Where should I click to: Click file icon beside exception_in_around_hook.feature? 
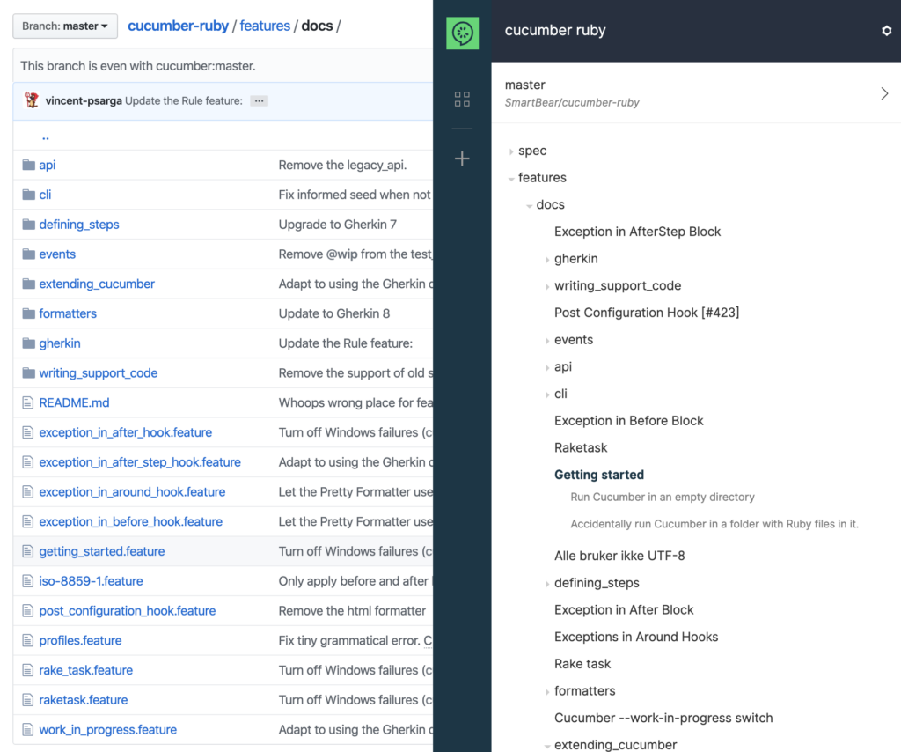point(27,492)
